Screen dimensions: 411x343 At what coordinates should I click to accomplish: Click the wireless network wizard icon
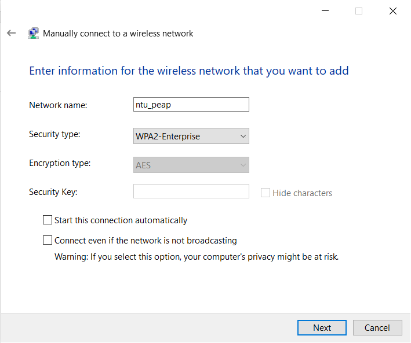click(x=33, y=33)
